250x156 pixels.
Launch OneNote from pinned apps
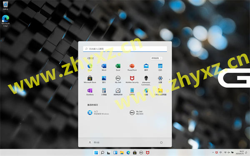(90, 92)
